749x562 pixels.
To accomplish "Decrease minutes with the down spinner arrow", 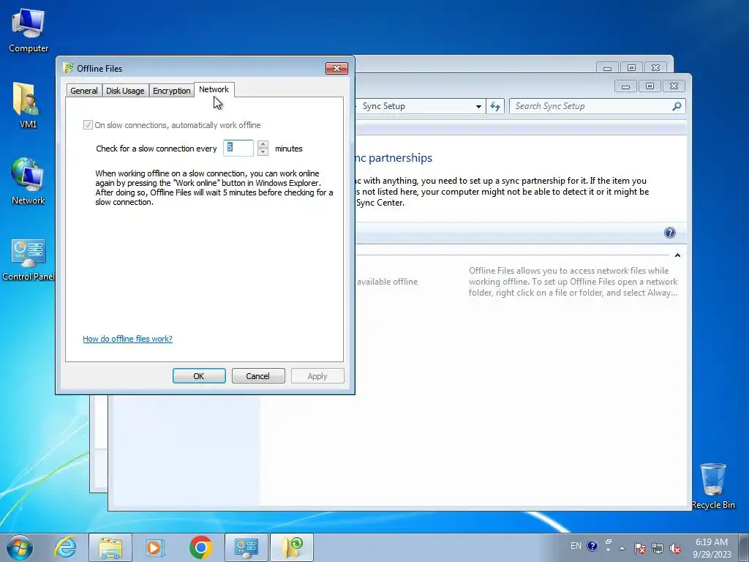I will coord(263,152).
